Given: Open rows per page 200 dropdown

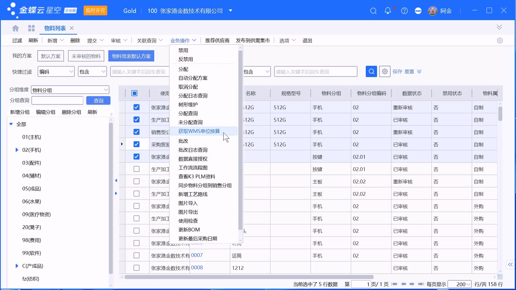Looking at the screenshot, I should point(460,284).
